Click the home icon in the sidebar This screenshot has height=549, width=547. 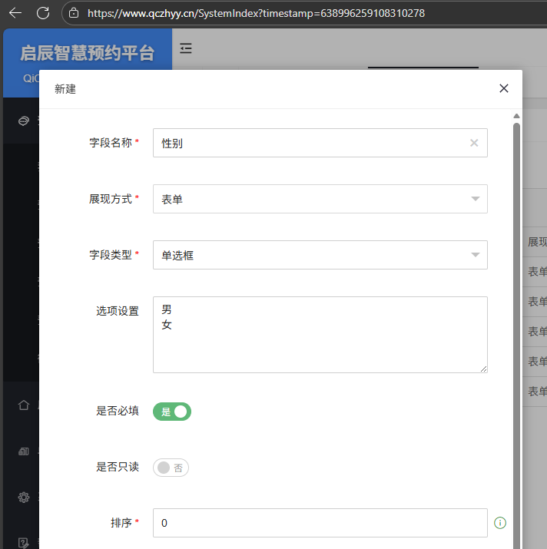pyautogui.click(x=23, y=405)
